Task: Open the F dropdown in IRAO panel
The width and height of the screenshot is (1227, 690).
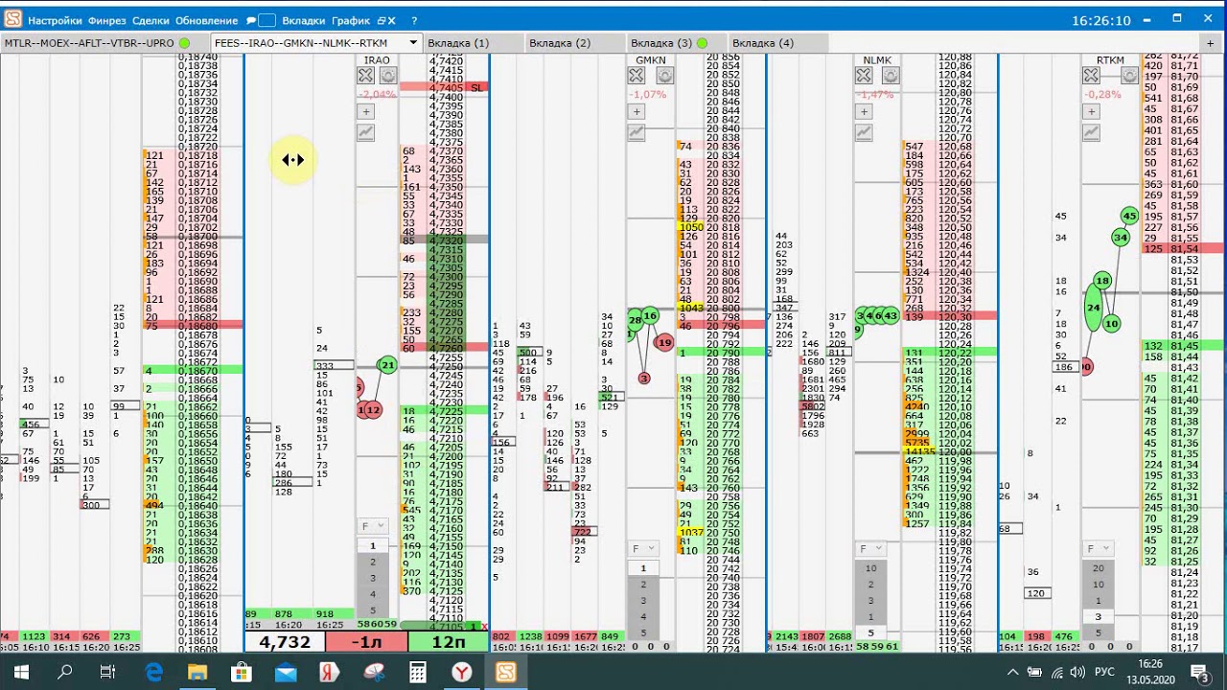Action: (372, 526)
